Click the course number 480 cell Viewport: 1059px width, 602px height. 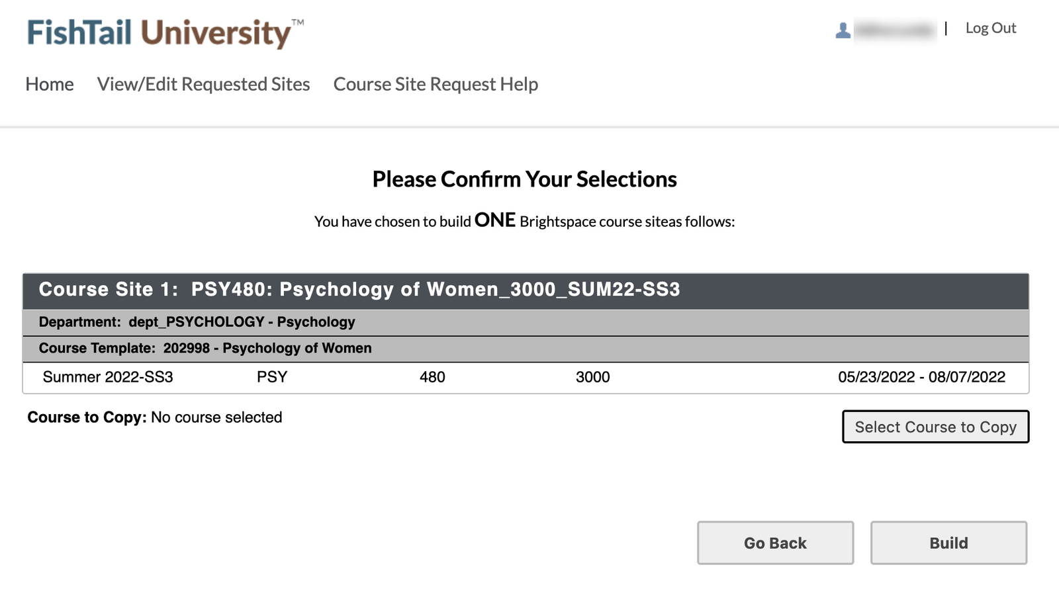[x=432, y=377]
